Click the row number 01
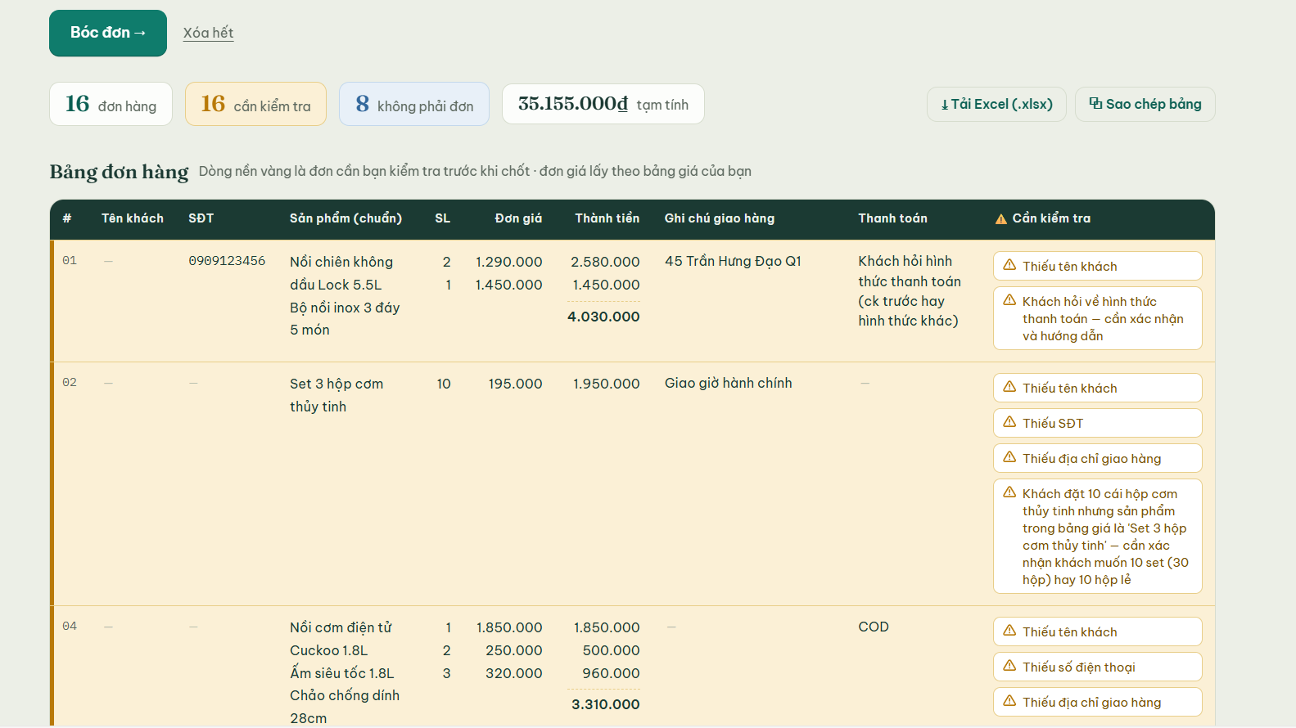The height and width of the screenshot is (728, 1296). (70, 260)
